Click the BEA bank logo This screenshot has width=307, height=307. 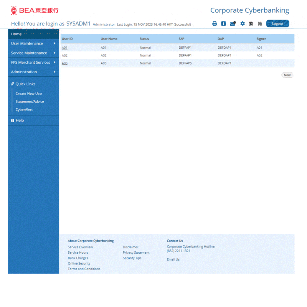tap(35, 10)
